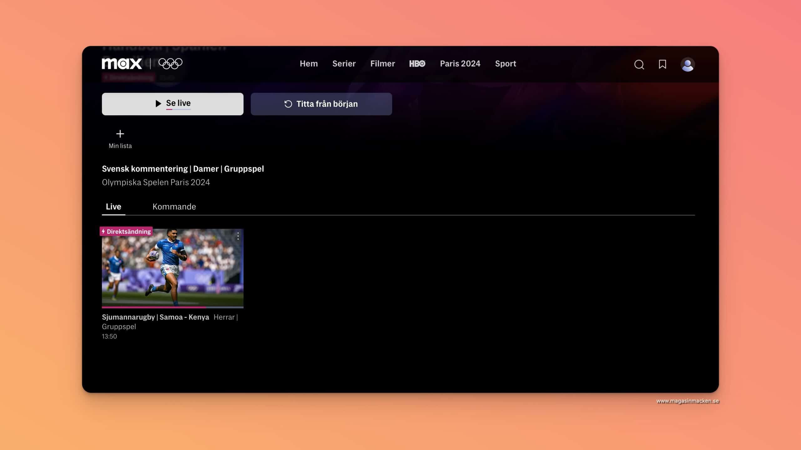Open search with the magnifier icon
The width and height of the screenshot is (801, 450).
pos(639,65)
